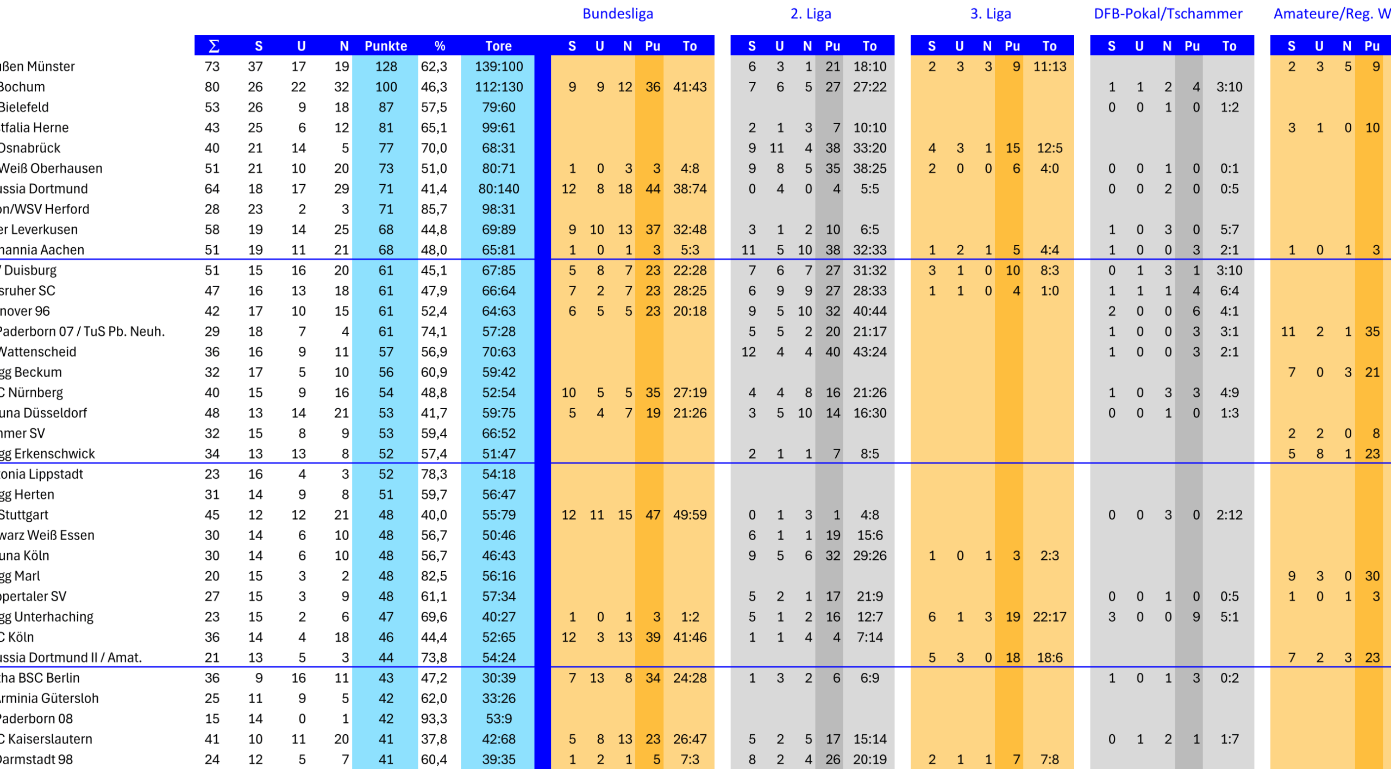Viewport: 1391px width, 769px height.
Task: Select the Weiß Essen team cell
Action: [x=47, y=535]
